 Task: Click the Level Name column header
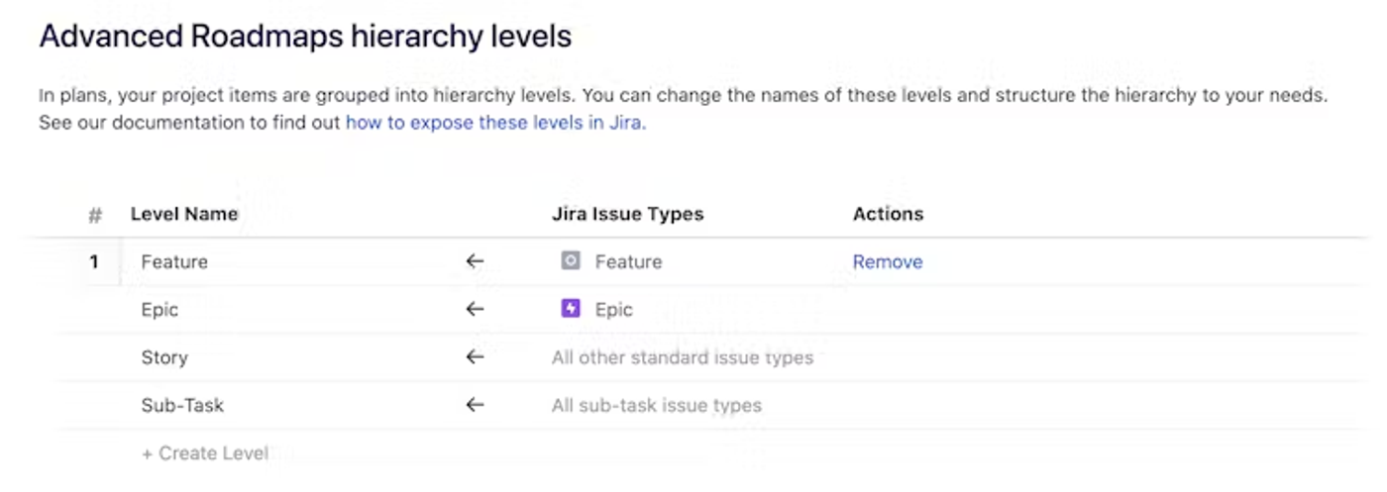coord(183,214)
